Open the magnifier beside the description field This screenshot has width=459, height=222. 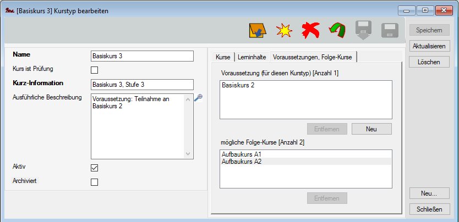point(199,97)
